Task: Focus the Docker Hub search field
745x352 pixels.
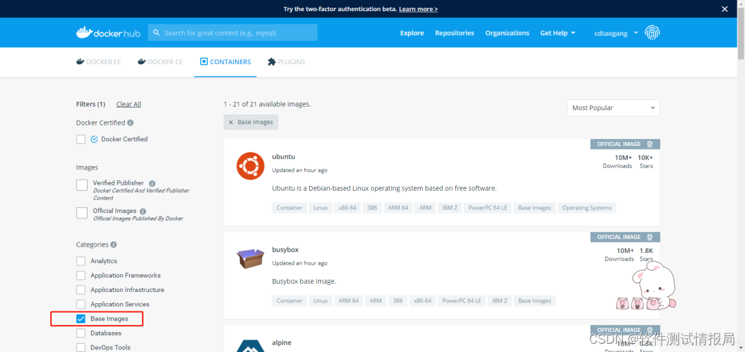Action: (x=233, y=33)
